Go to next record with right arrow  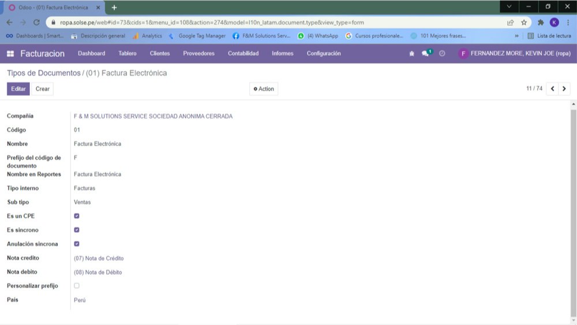pyautogui.click(x=564, y=89)
